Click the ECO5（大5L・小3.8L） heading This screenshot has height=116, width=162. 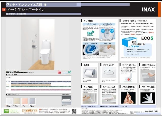(x=134, y=21)
